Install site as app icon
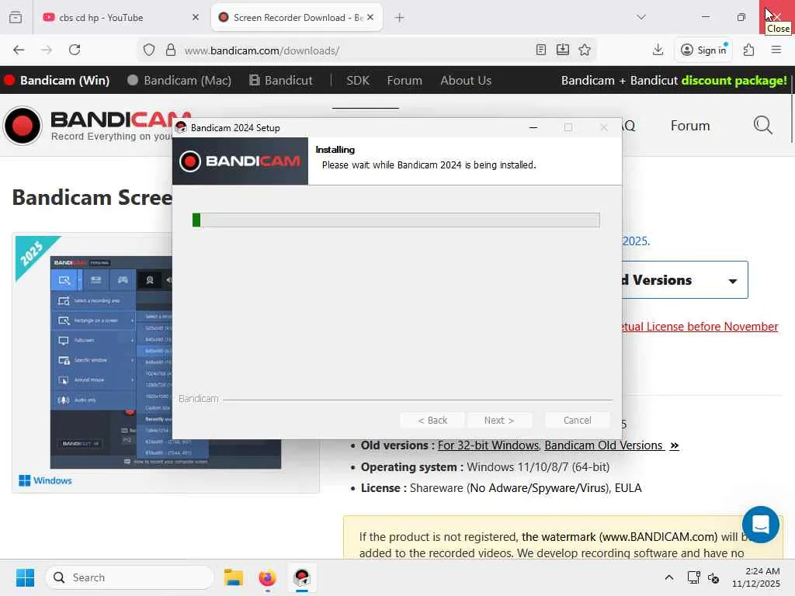This screenshot has height=596, width=795. (563, 50)
